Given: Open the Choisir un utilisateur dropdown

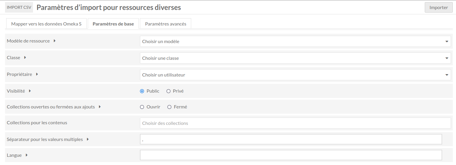Looking at the screenshot, I should tap(295, 75).
